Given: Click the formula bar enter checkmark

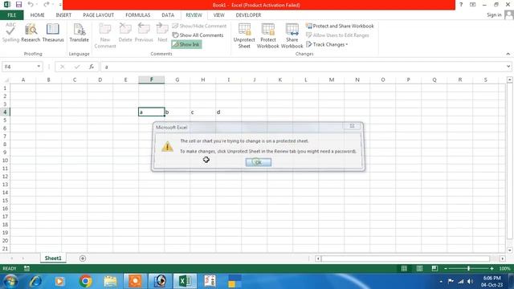Looking at the screenshot, I should tap(77, 67).
